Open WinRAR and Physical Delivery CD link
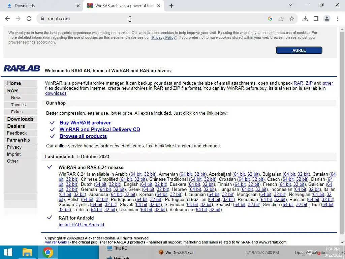This screenshot has height=259, width=345. coord(100,129)
